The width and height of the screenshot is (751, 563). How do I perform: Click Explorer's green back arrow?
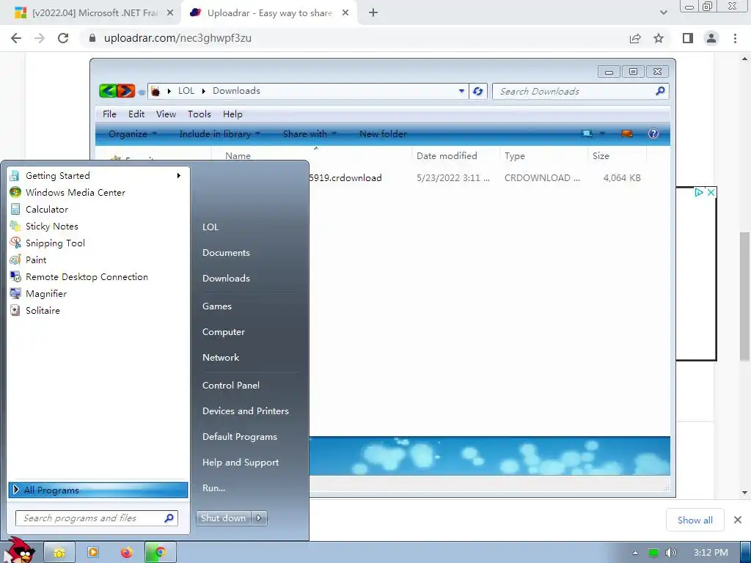pos(108,90)
